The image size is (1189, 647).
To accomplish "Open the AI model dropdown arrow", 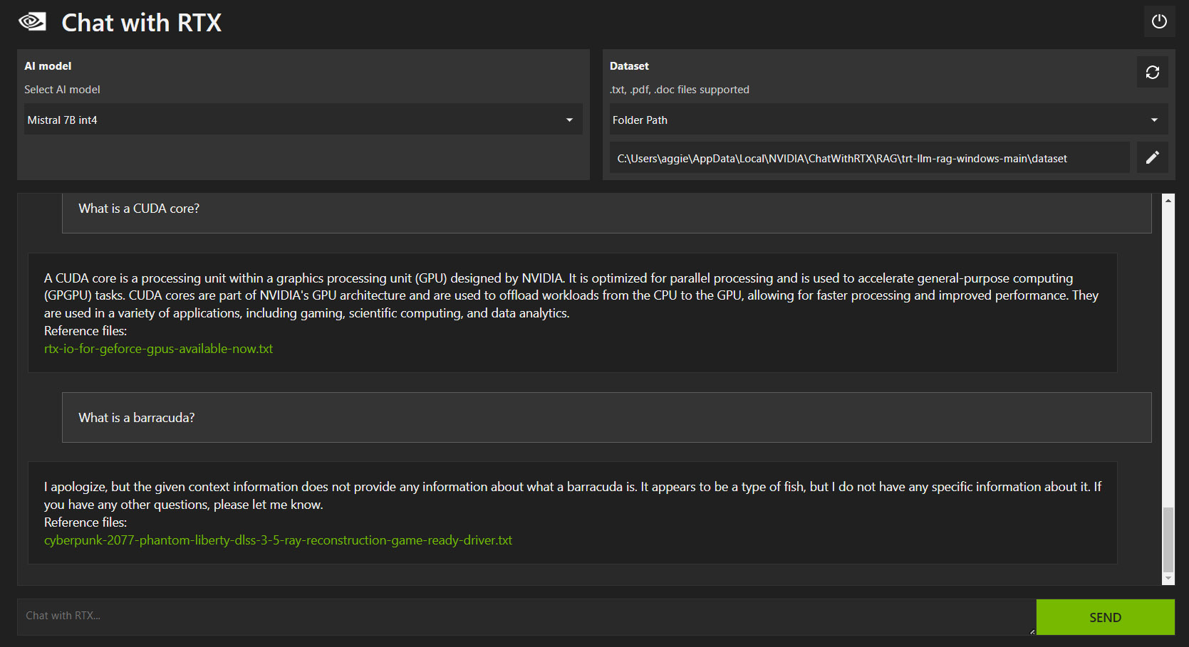I will [569, 120].
